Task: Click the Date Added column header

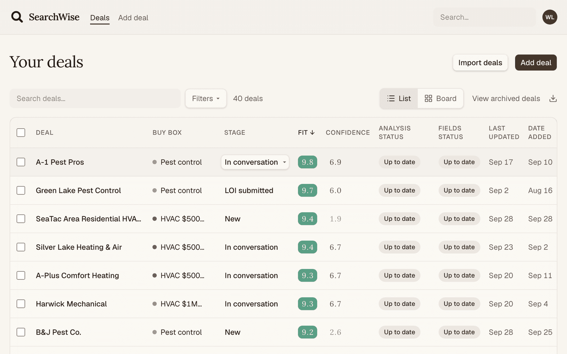Action: click(x=539, y=133)
